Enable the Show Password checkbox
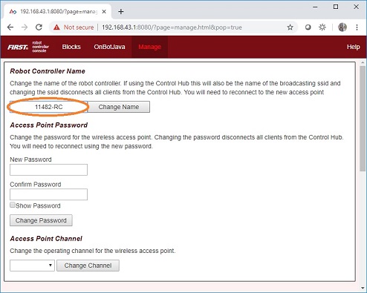The width and height of the screenshot is (367, 293). click(13, 205)
